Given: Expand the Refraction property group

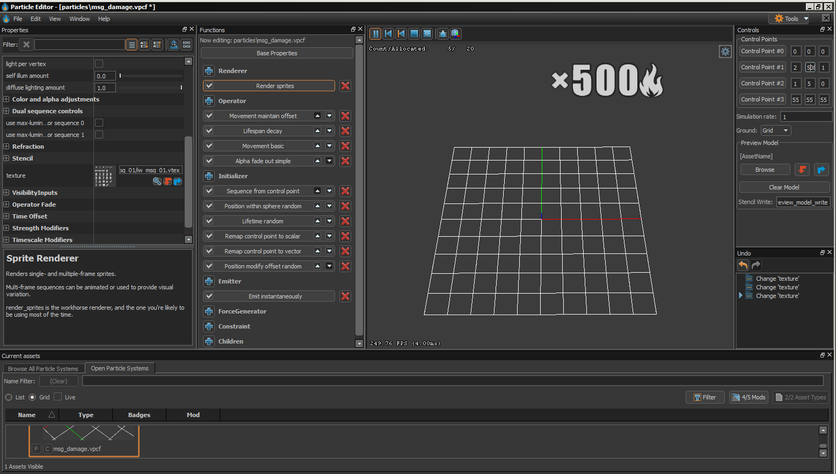Looking at the screenshot, I should (x=6, y=147).
